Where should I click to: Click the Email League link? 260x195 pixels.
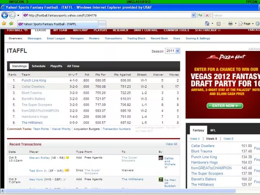click(56, 39)
